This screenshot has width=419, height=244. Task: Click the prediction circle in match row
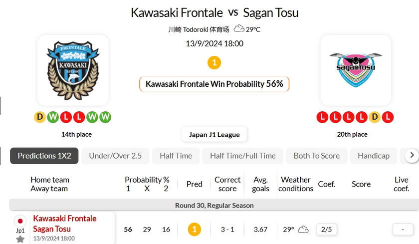194,230
